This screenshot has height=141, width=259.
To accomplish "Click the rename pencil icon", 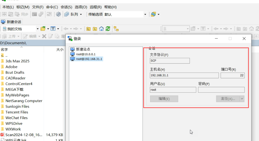I will pyautogui.click(x=51, y=36).
